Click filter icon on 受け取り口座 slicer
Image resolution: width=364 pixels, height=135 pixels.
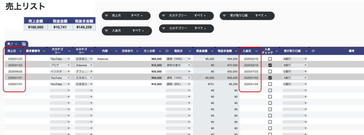(x=225, y=16)
